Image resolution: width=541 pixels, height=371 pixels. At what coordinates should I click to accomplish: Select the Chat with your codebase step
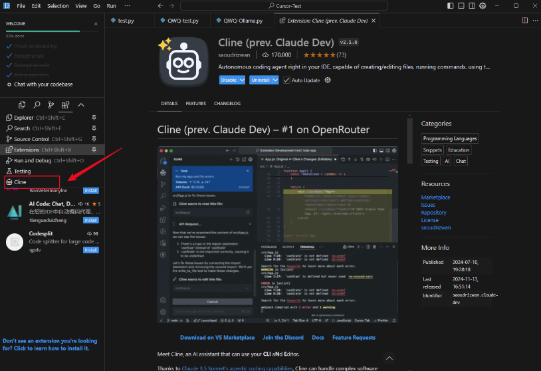(43, 84)
